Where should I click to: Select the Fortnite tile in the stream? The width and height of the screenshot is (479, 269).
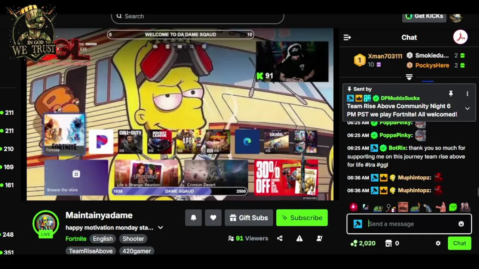pos(64,133)
